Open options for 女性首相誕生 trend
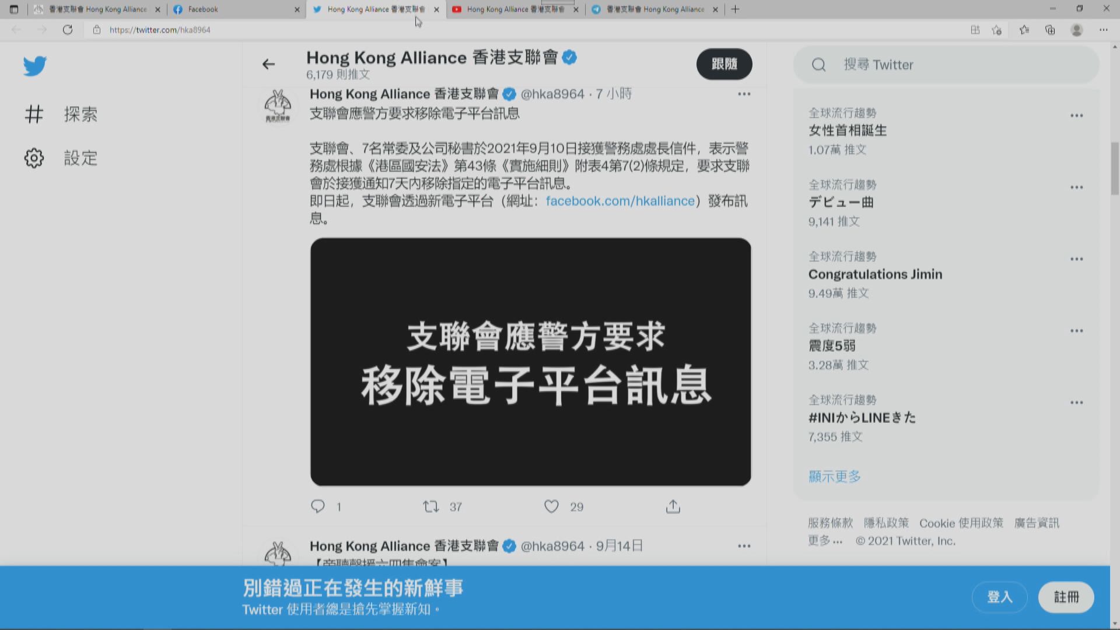Screen dimensions: 1120x630 [1076, 116]
